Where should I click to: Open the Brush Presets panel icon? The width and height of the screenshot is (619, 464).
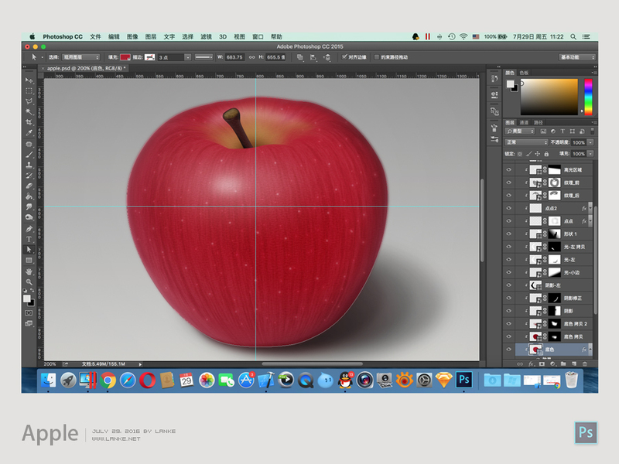[x=494, y=139]
